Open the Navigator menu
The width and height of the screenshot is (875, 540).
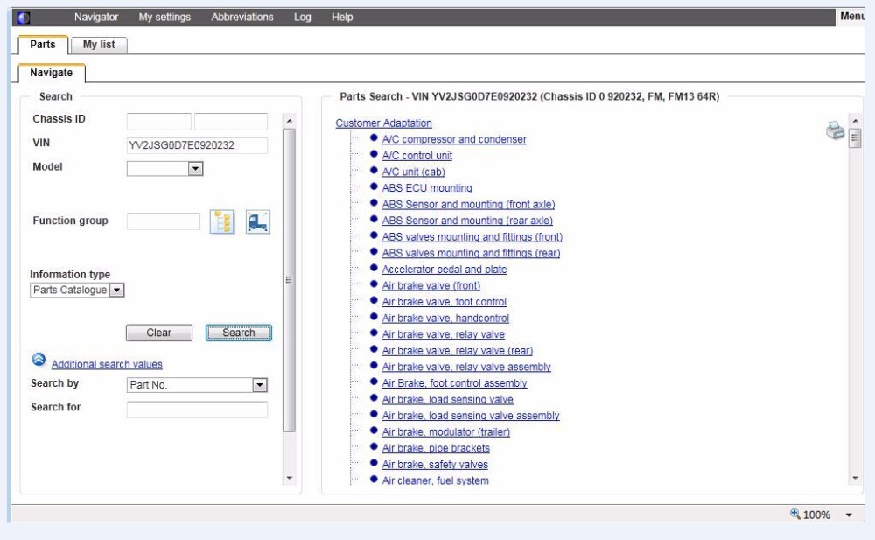[x=96, y=17]
